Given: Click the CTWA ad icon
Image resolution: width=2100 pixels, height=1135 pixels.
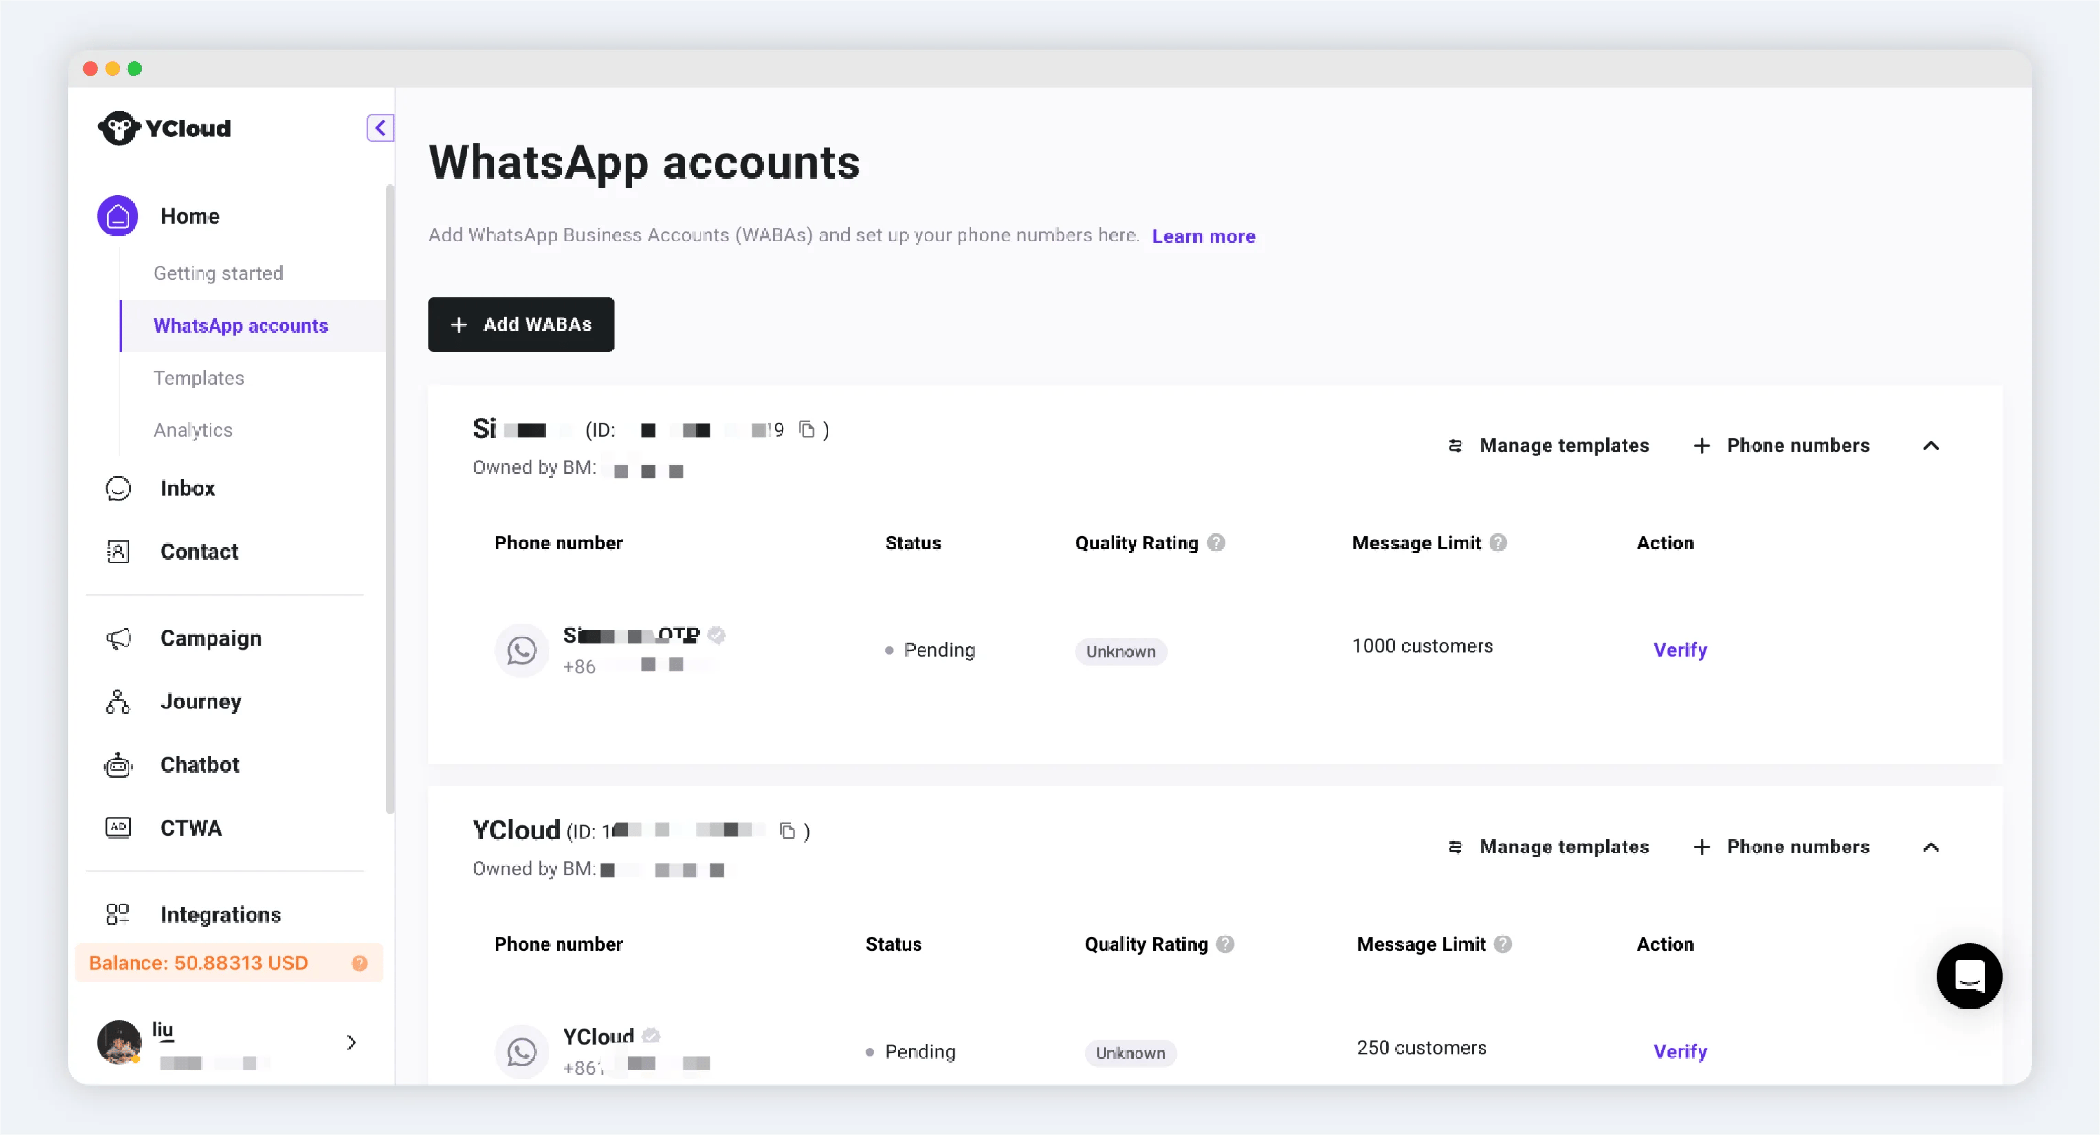Looking at the screenshot, I should pos(118,828).
